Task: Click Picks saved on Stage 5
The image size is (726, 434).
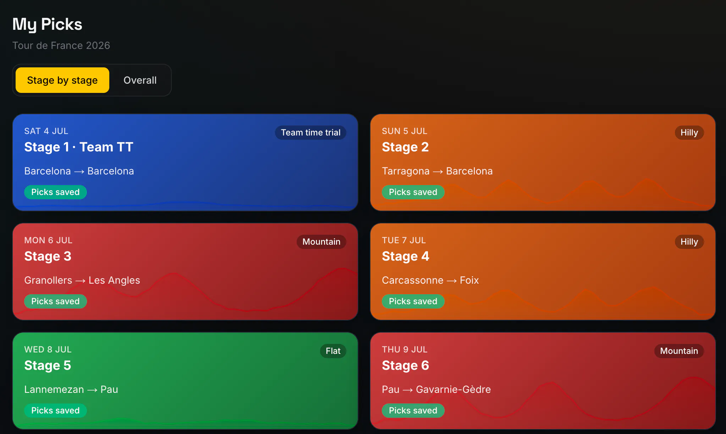Action: (55, 411)
